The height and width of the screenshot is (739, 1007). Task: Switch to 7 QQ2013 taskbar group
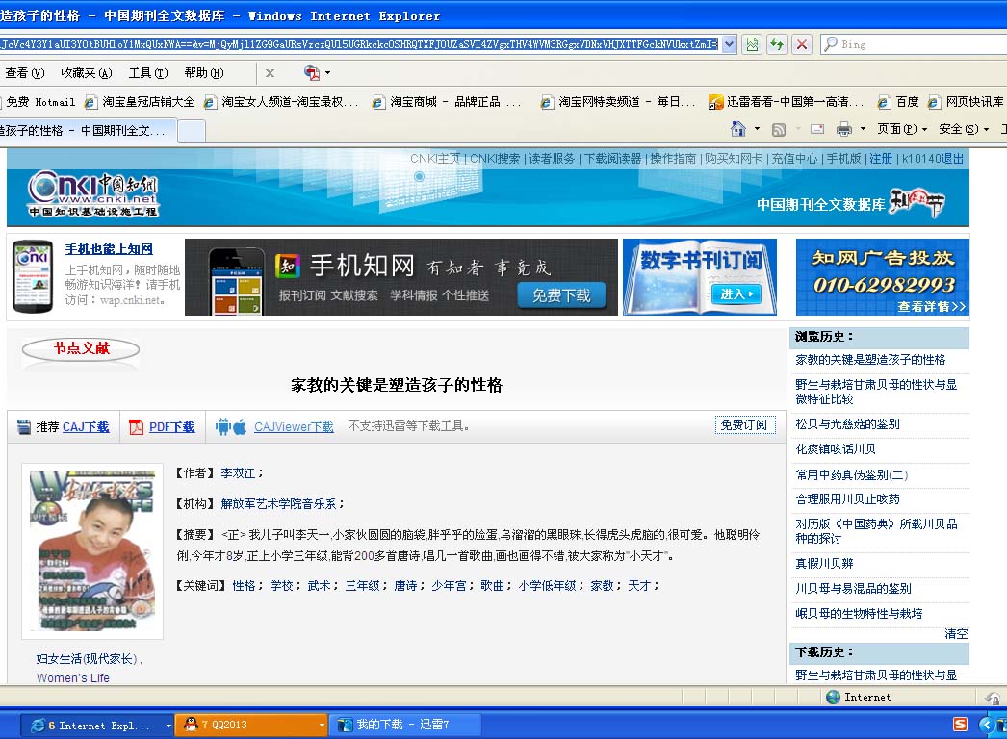(x=251, y=725)
